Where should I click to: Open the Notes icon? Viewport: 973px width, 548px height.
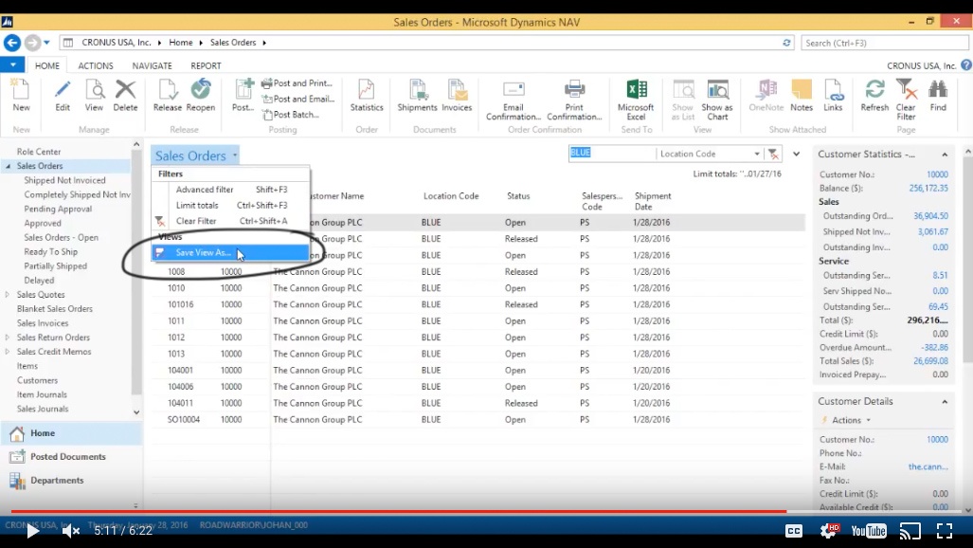pyautogui.click(x=802, y=95)
